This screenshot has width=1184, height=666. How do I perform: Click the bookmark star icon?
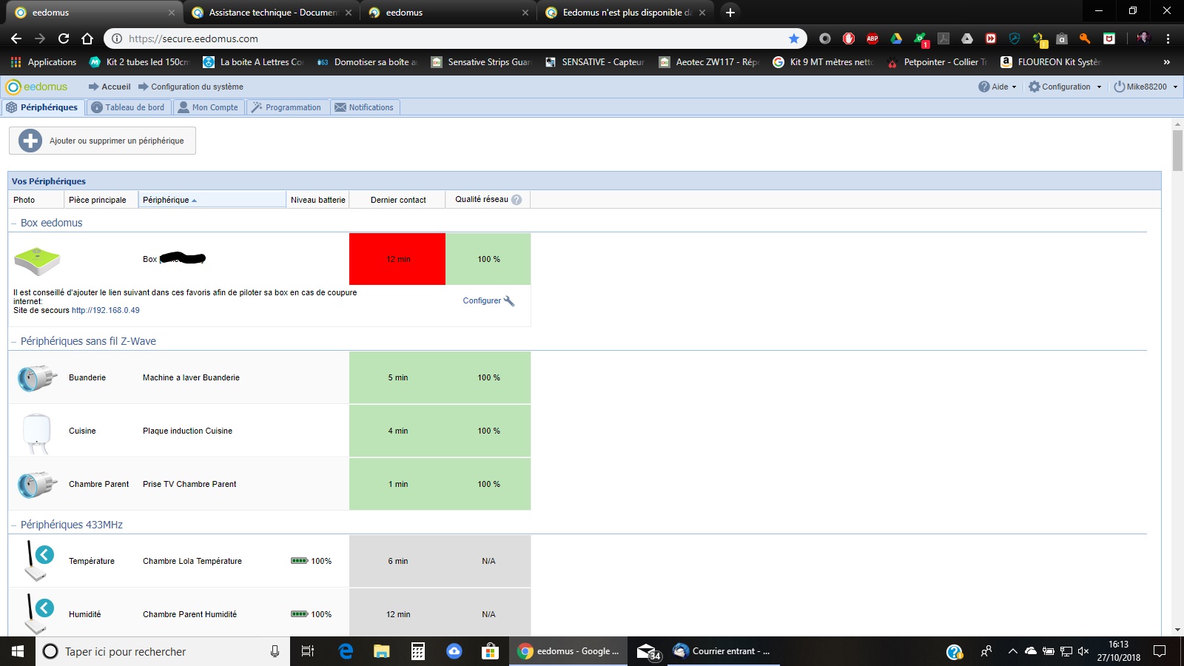[x=794, y=38]
